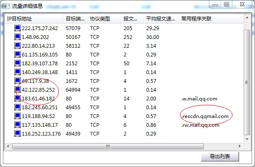
Task: Click the computer icon beside 182.39.107.178
Action: pyautogui.click(x=18, y=63)
